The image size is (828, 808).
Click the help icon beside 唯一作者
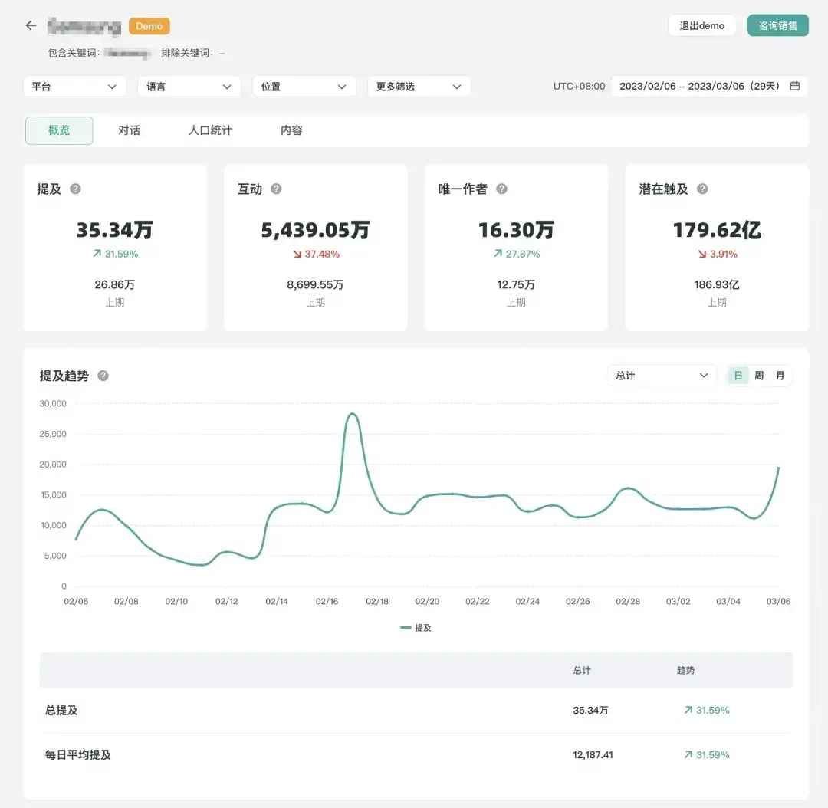click(x=501, y=189)
